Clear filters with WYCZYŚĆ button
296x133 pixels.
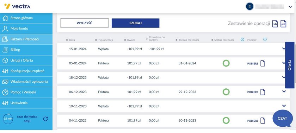(84, 23)
